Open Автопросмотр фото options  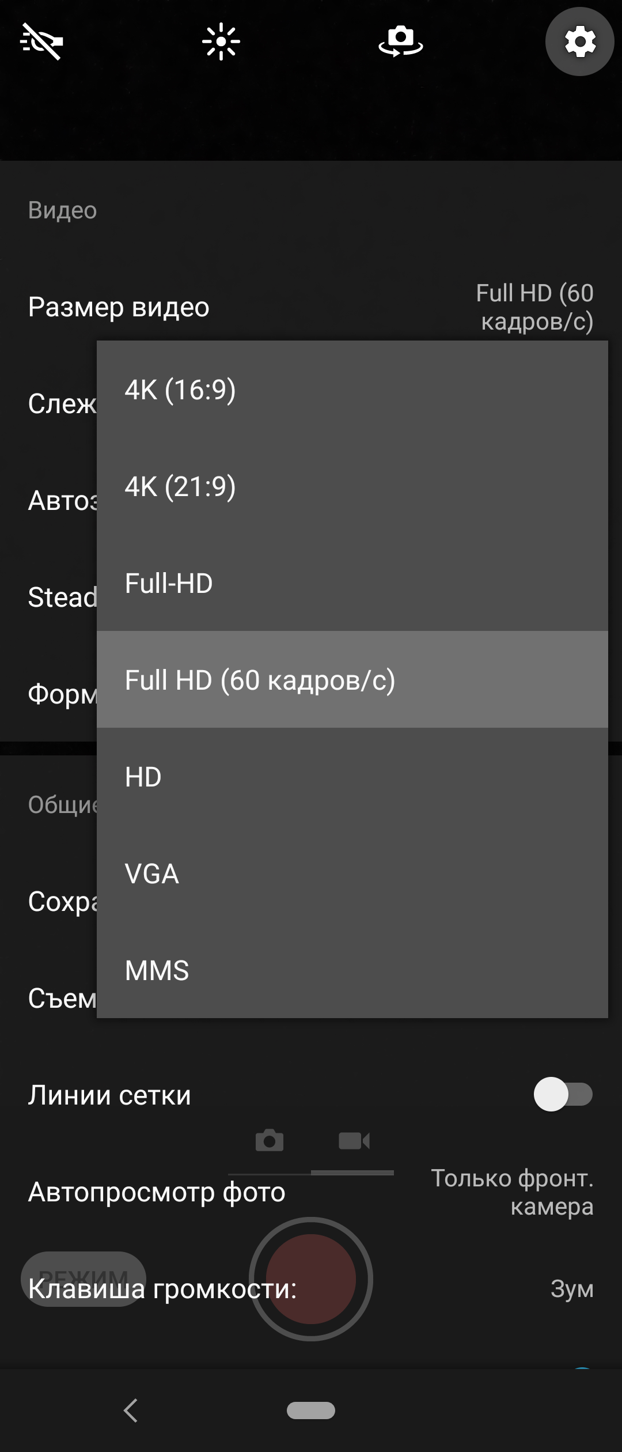(x=311, y=1192)
